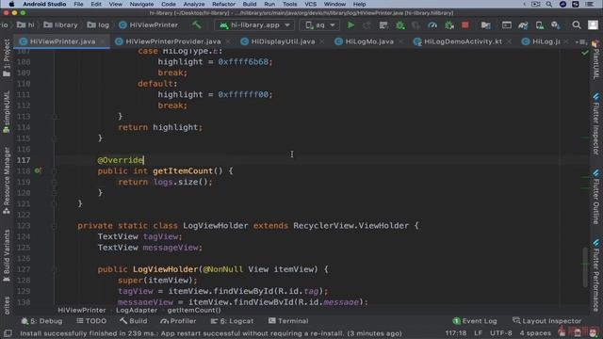The height and width of the screenshot is (339, 603).
Task: Click the Sync Project with Gradle icon
Action: (523, 25)
